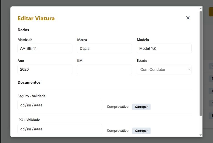Click the Comprovativo label beside IPO date
213x143 pixels.
tap(118, 131)
